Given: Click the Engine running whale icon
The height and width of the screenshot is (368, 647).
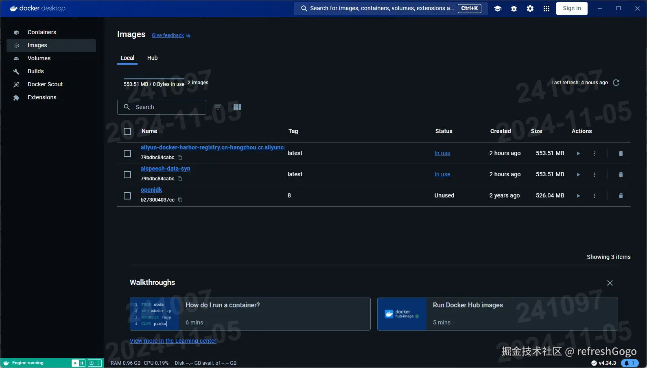Looking at the screenshot, I should 6,363.
